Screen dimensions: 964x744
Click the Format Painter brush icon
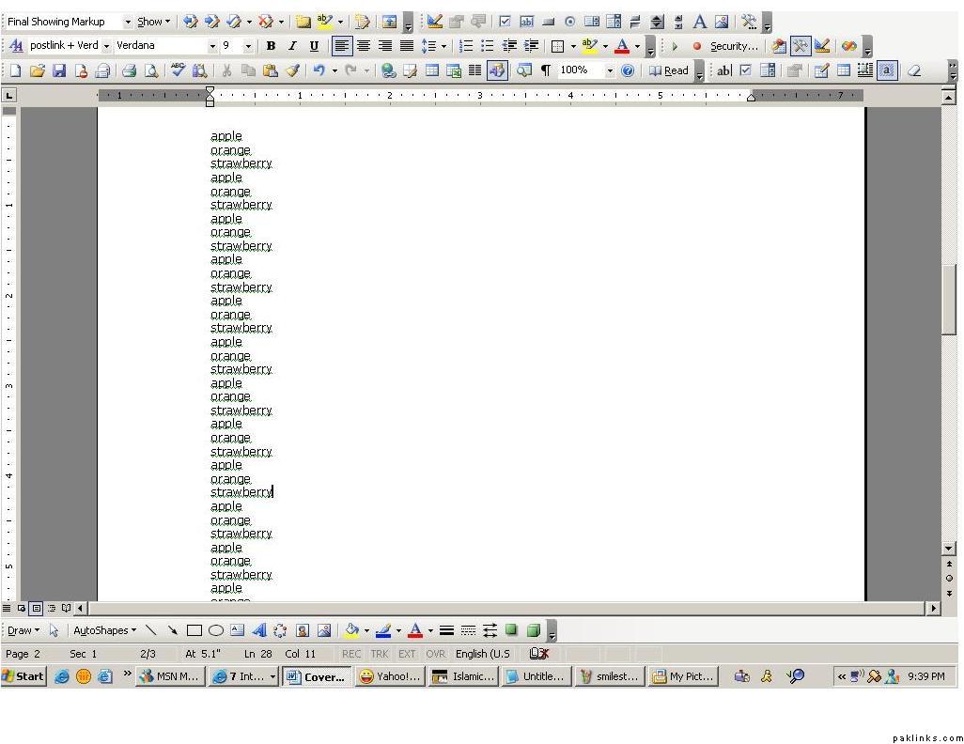[x=292, y=70]
